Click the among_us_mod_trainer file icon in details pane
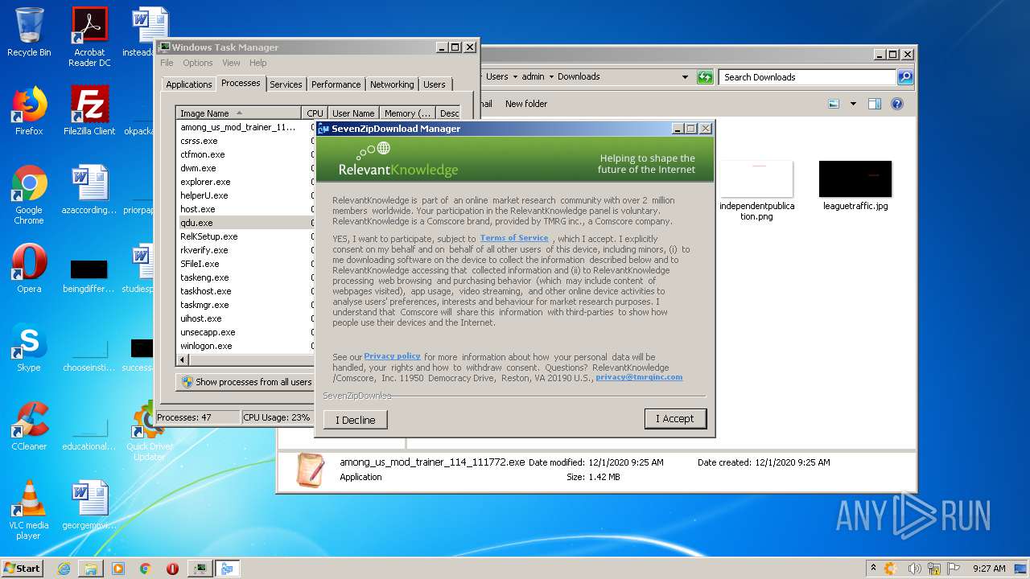The height and width of the screenshot is (579, 1030). 310,470
